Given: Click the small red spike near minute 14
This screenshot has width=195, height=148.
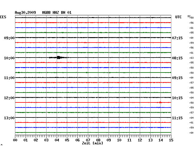Looking at the screenshot, I should coord(160,102).
